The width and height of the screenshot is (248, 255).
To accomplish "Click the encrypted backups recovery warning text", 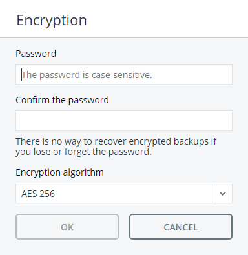I will pos(116,147).
